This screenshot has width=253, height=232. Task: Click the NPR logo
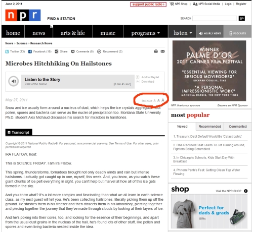pos(23,15)
